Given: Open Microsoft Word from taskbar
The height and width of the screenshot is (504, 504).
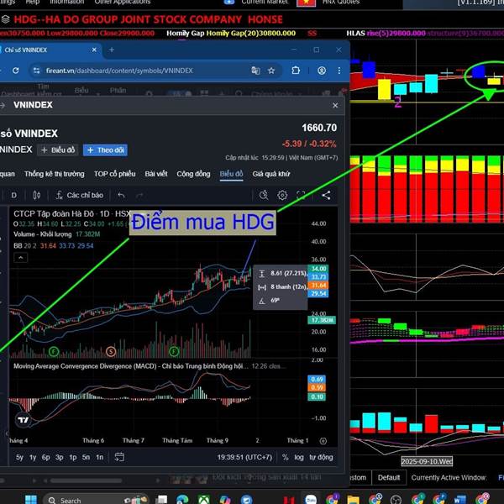Looking at the screenshot, I should pos(460,500).
